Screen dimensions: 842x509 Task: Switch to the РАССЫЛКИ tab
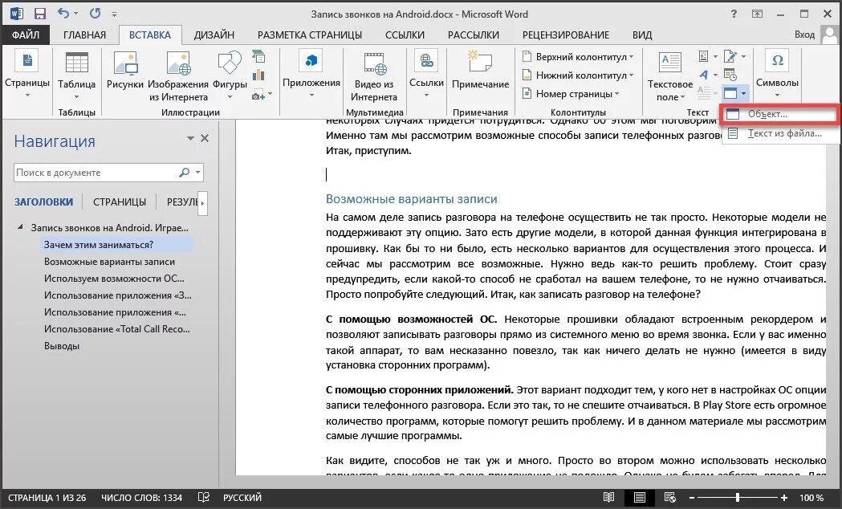click(473, 35)
